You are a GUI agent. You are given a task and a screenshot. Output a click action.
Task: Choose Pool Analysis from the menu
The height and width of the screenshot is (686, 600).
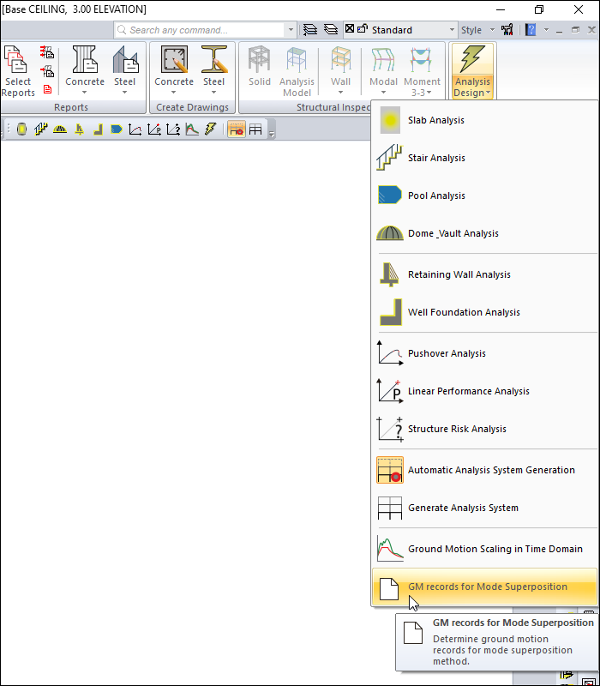[484, 196]
